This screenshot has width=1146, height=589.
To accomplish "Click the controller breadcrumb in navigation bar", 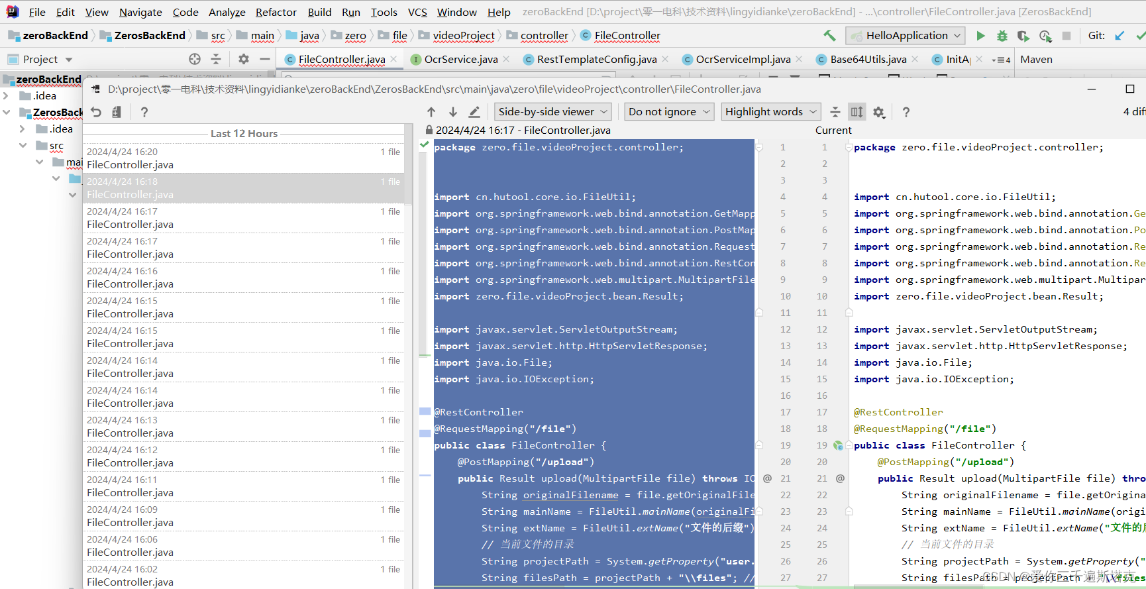I will point(544,36).
